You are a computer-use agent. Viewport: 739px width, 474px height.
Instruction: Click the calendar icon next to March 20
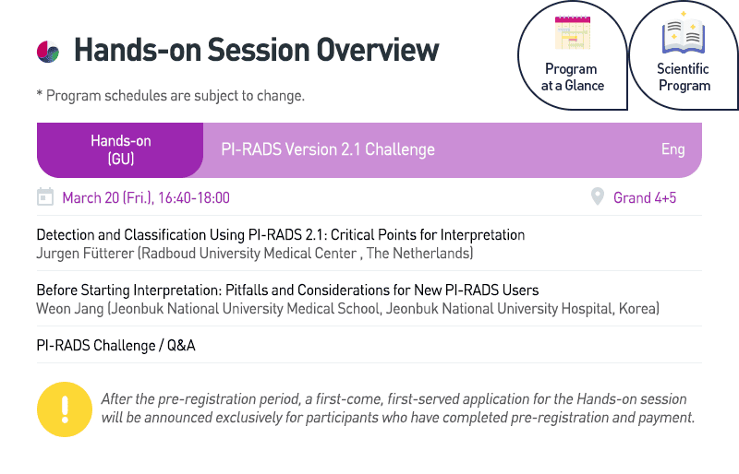pyautogui.click(x=45, y=197)
